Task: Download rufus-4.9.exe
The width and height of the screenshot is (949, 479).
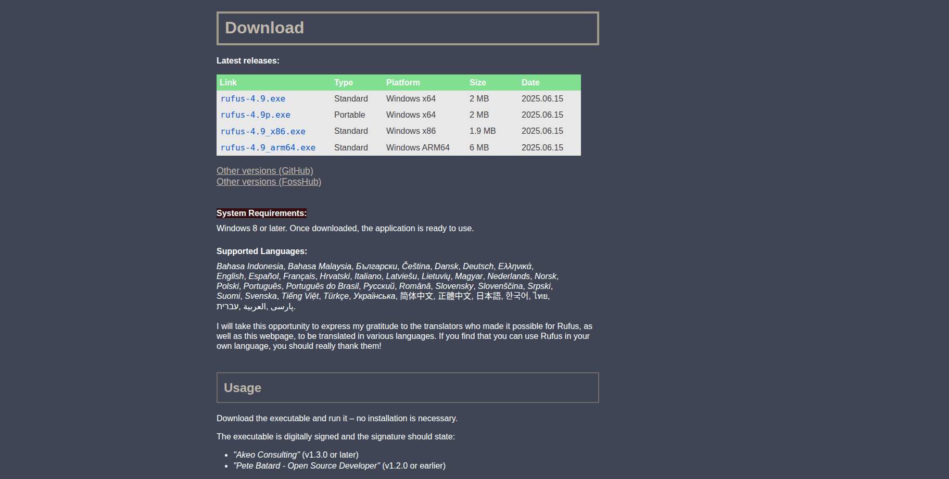Action: (252, 98)
